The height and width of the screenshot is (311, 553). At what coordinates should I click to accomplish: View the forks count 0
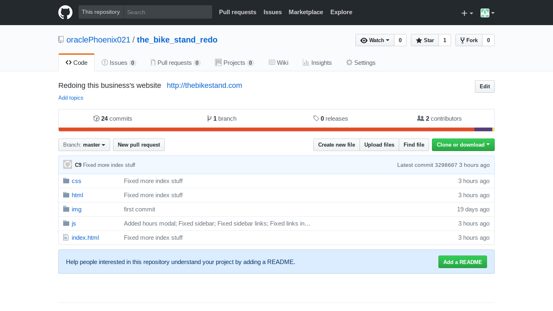488,40
